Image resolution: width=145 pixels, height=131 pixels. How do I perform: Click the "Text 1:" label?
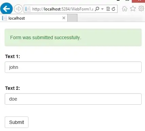(13, 56)
